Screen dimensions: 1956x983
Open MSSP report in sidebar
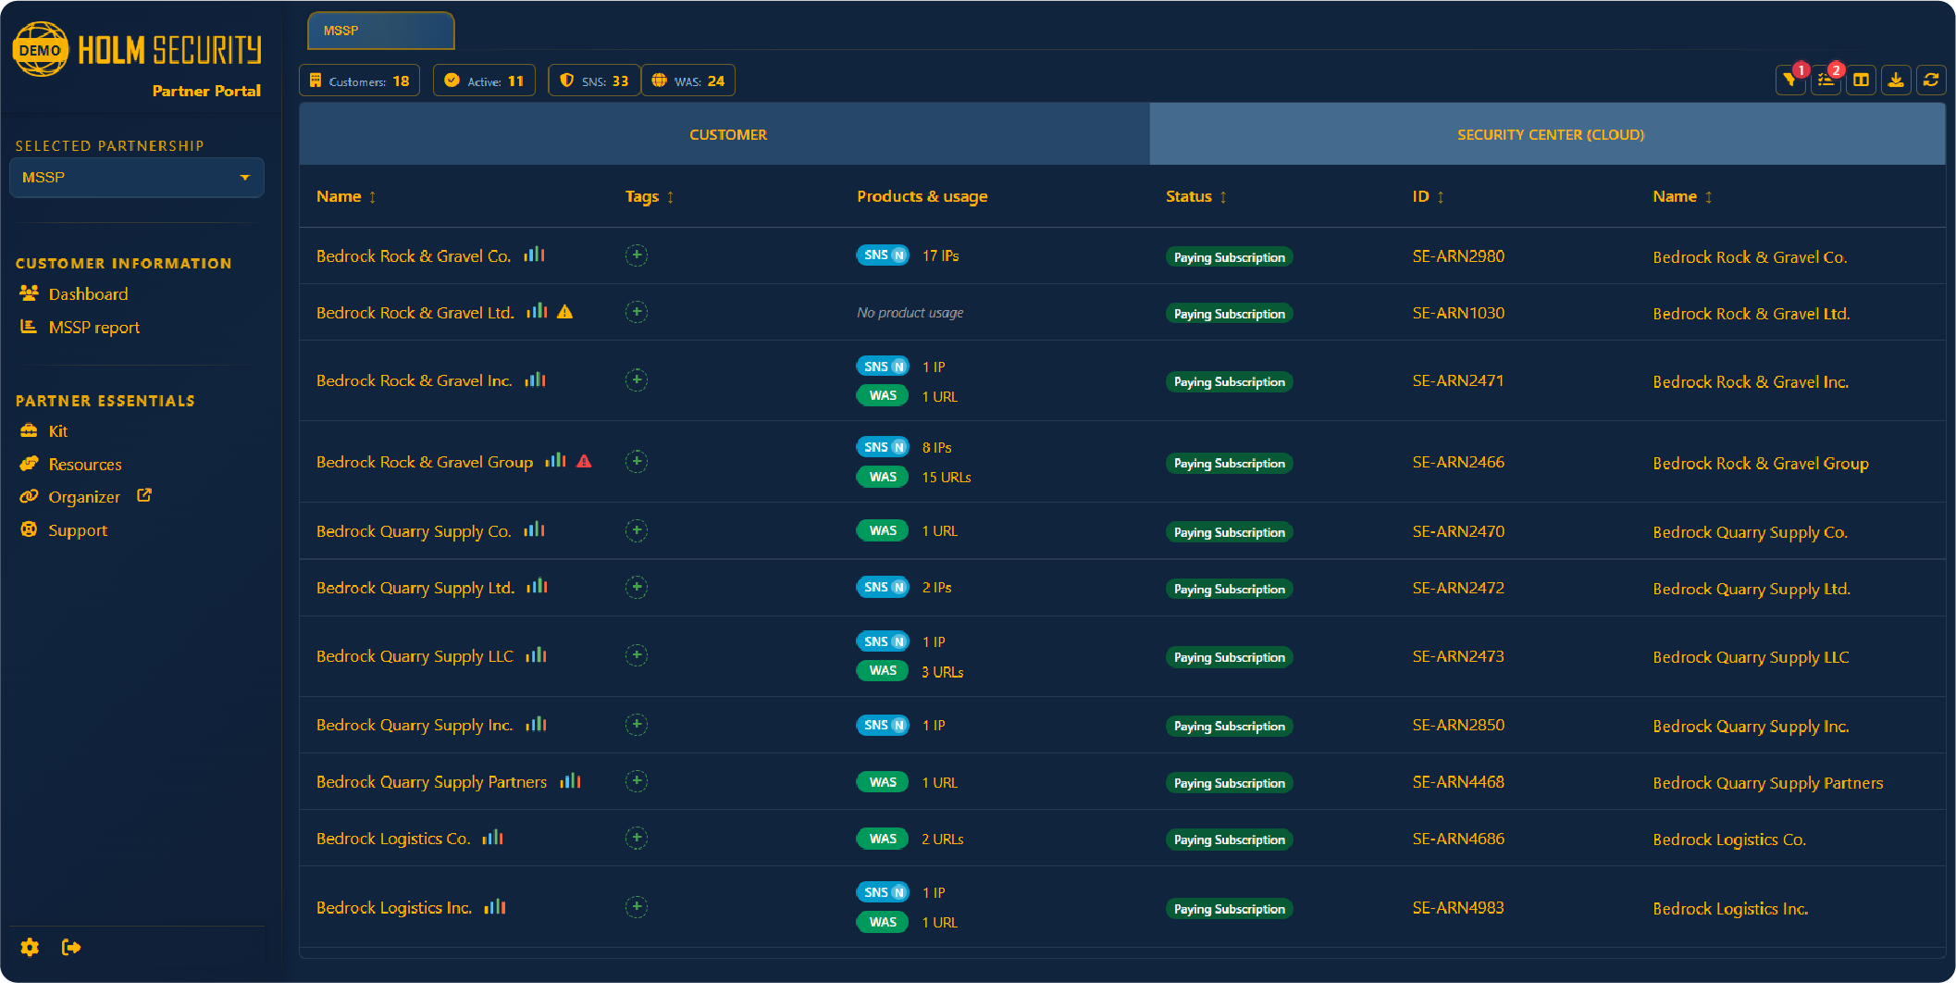pyautogui.click(x=93, y=328)
